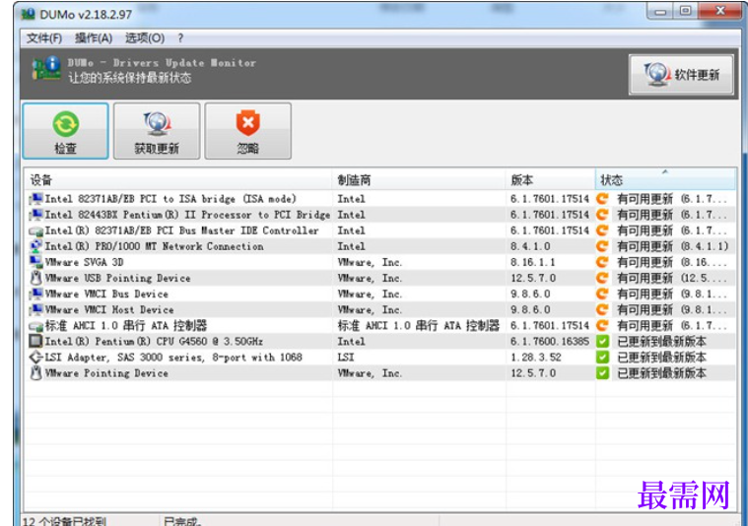Click adapter icon of LSI Adapter row
Image resolution: width=748 pixels, height=526 pixels.
(x=35, y=358)
